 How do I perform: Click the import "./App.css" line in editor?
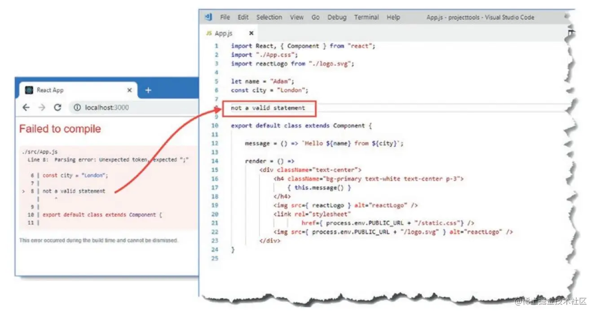pyautogui.click(x=265, y=55)
